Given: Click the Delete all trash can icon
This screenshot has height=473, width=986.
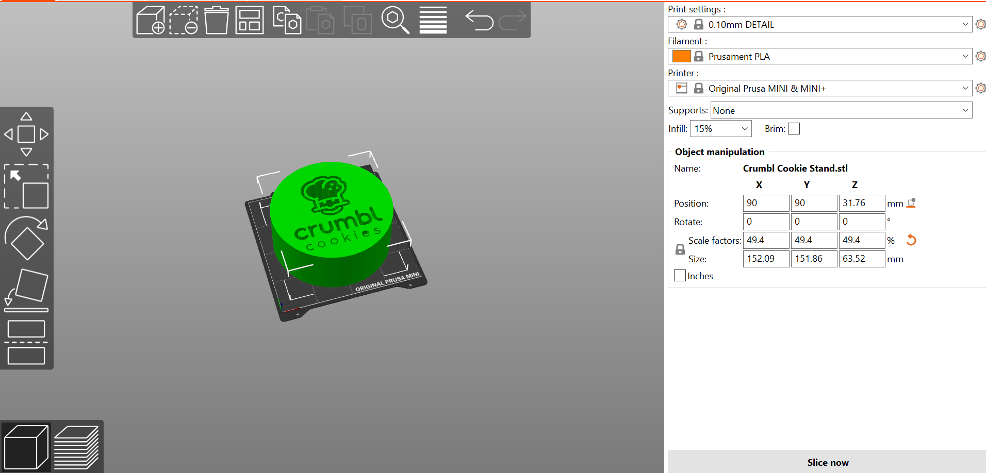Looking at the screenshot, I should pos(217,20).
